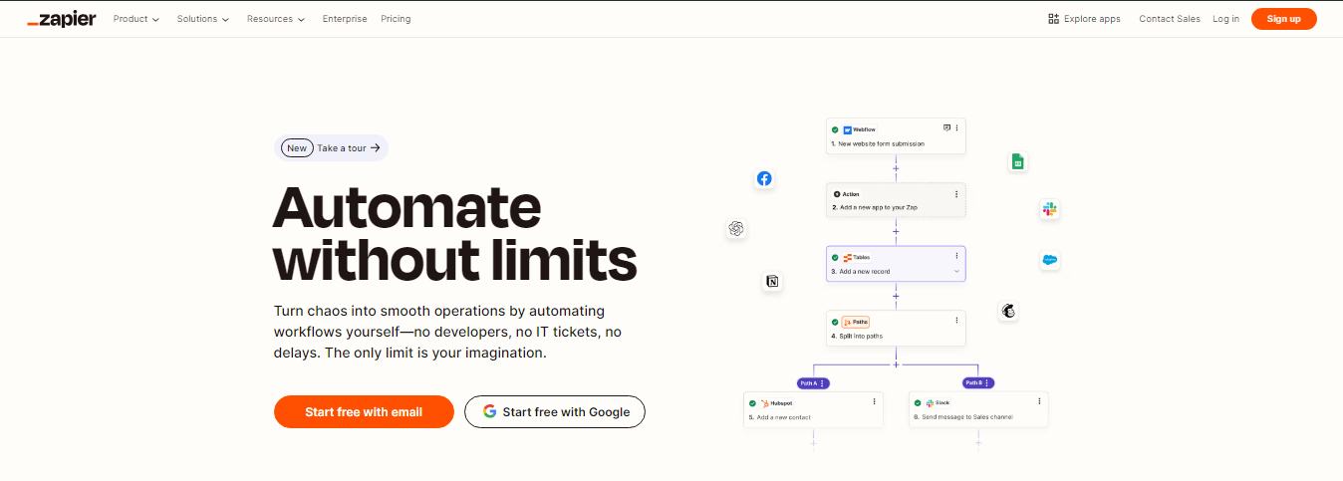Click the Slack logo in step 6
1343x481 pixels.
pyautogui.click(x=930, y=403)
